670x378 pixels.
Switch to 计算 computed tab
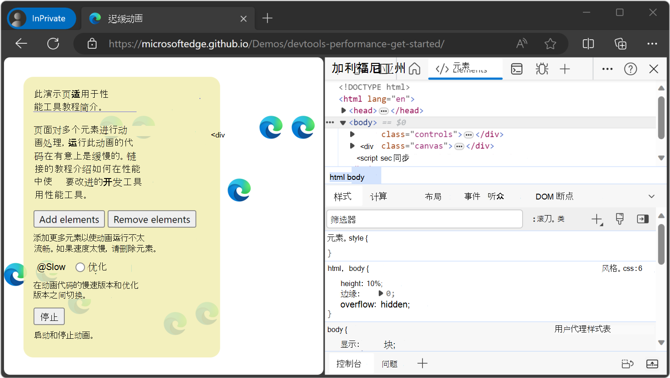pos(378,196)
